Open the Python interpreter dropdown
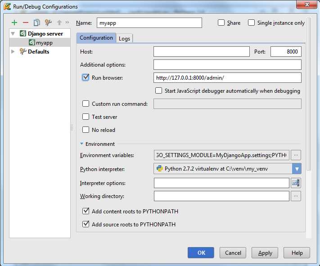 [297, 169]
